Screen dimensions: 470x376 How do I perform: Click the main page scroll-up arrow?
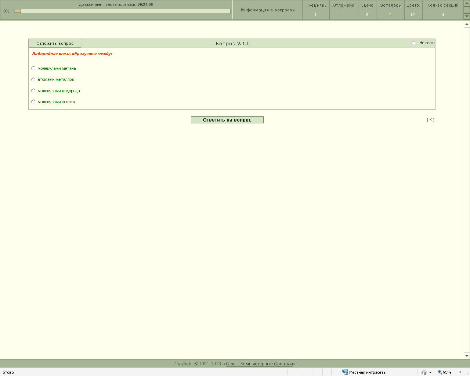(467, 24)
